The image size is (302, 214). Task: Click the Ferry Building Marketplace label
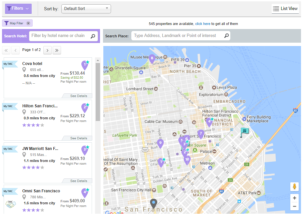click(259, 119)
